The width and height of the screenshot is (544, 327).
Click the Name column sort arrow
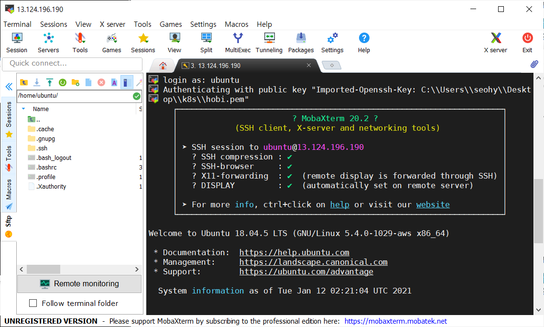(23, 109)
